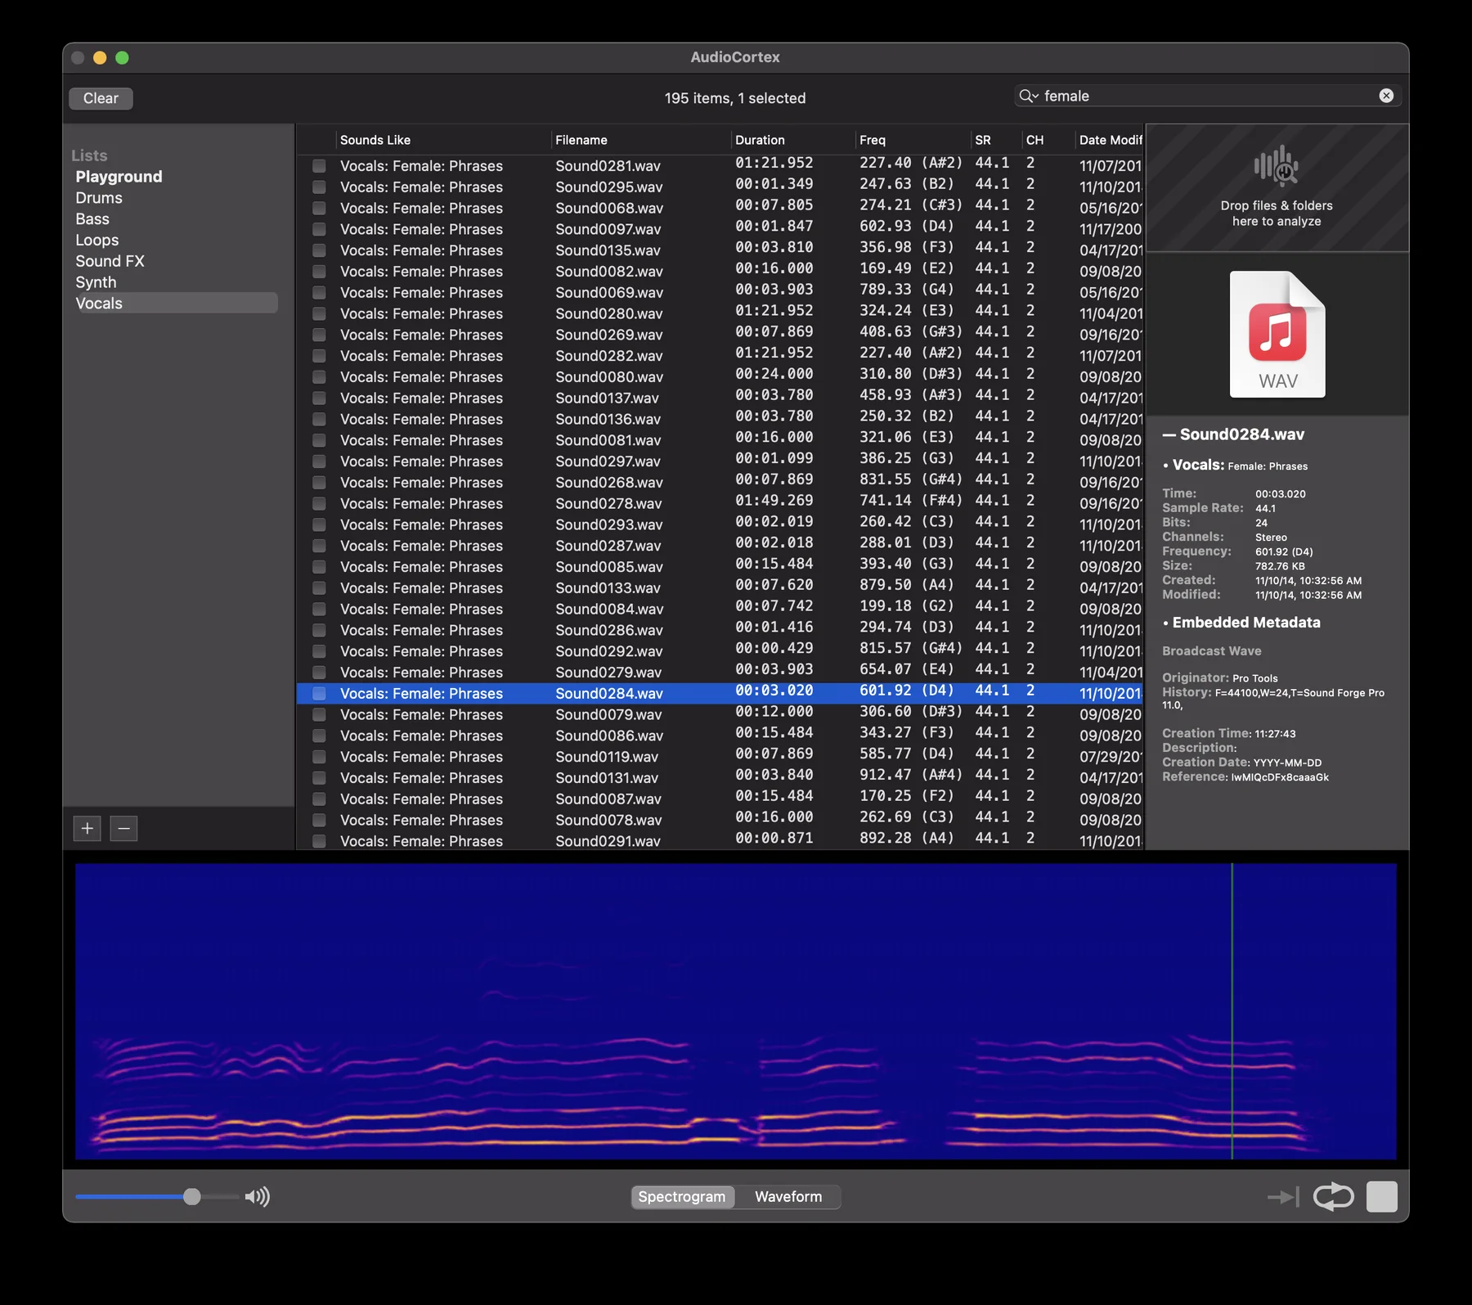Viewport: 1472px width, 1305px height.
Task: Select the Sound0297.wav row
Action: tap(720, 461)
